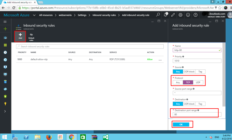Reload the page in browser
The image size is (232, 140).
(14, 8)
